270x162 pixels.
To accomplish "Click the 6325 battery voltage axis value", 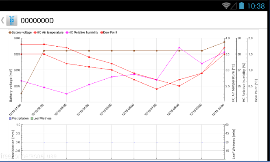I will pos(17,54).
